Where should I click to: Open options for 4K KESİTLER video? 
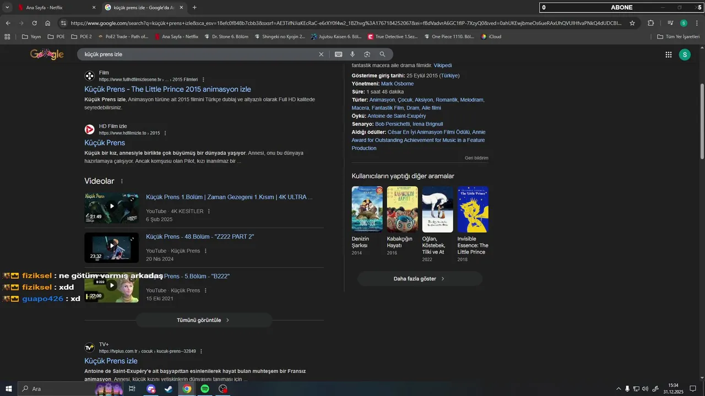click(209, 211)
